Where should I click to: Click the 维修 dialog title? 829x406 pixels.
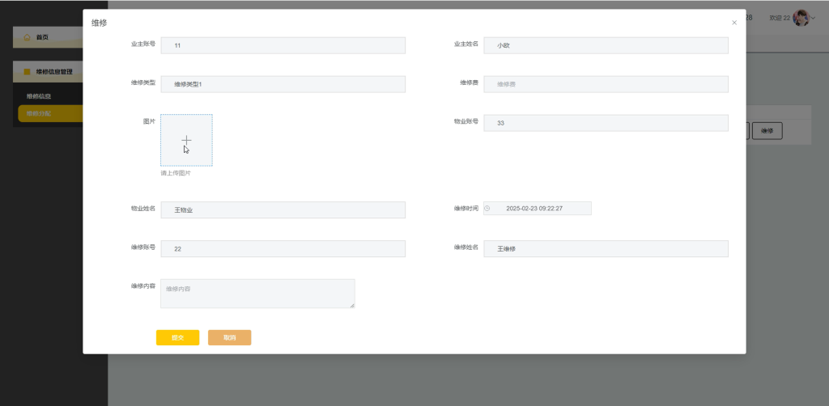coord(100,23)
